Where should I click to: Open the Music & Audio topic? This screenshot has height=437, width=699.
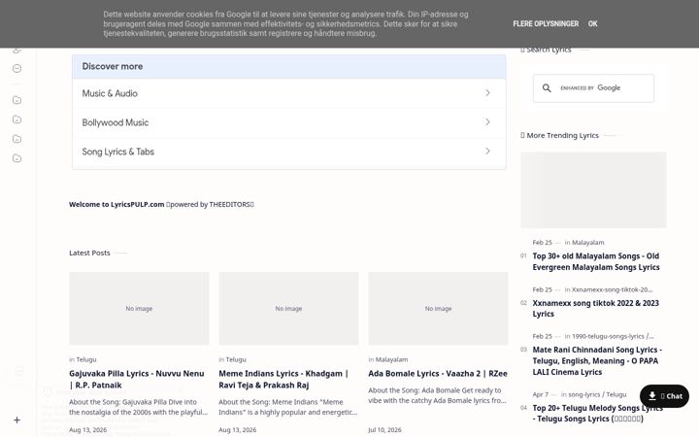coord(289,93)
